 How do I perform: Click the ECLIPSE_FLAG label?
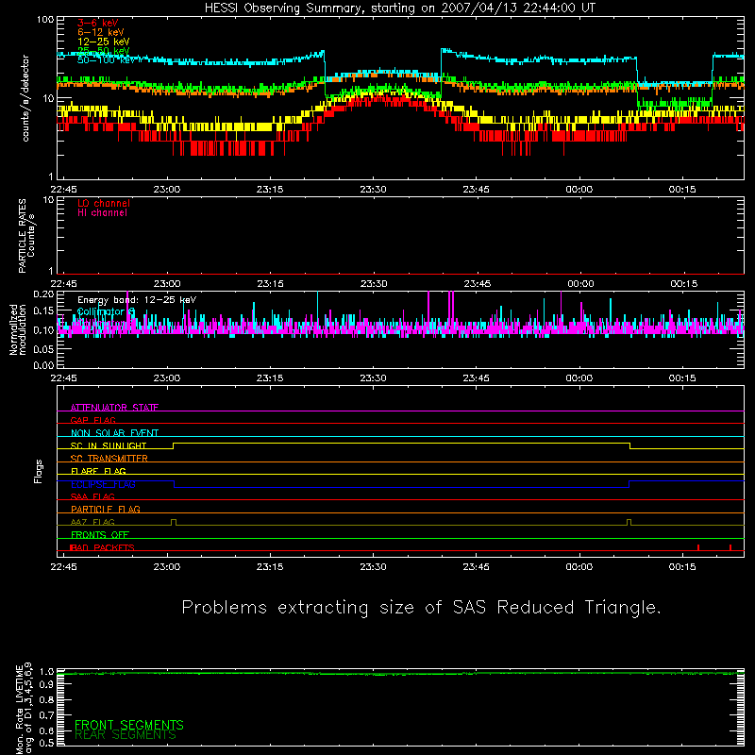103,484
